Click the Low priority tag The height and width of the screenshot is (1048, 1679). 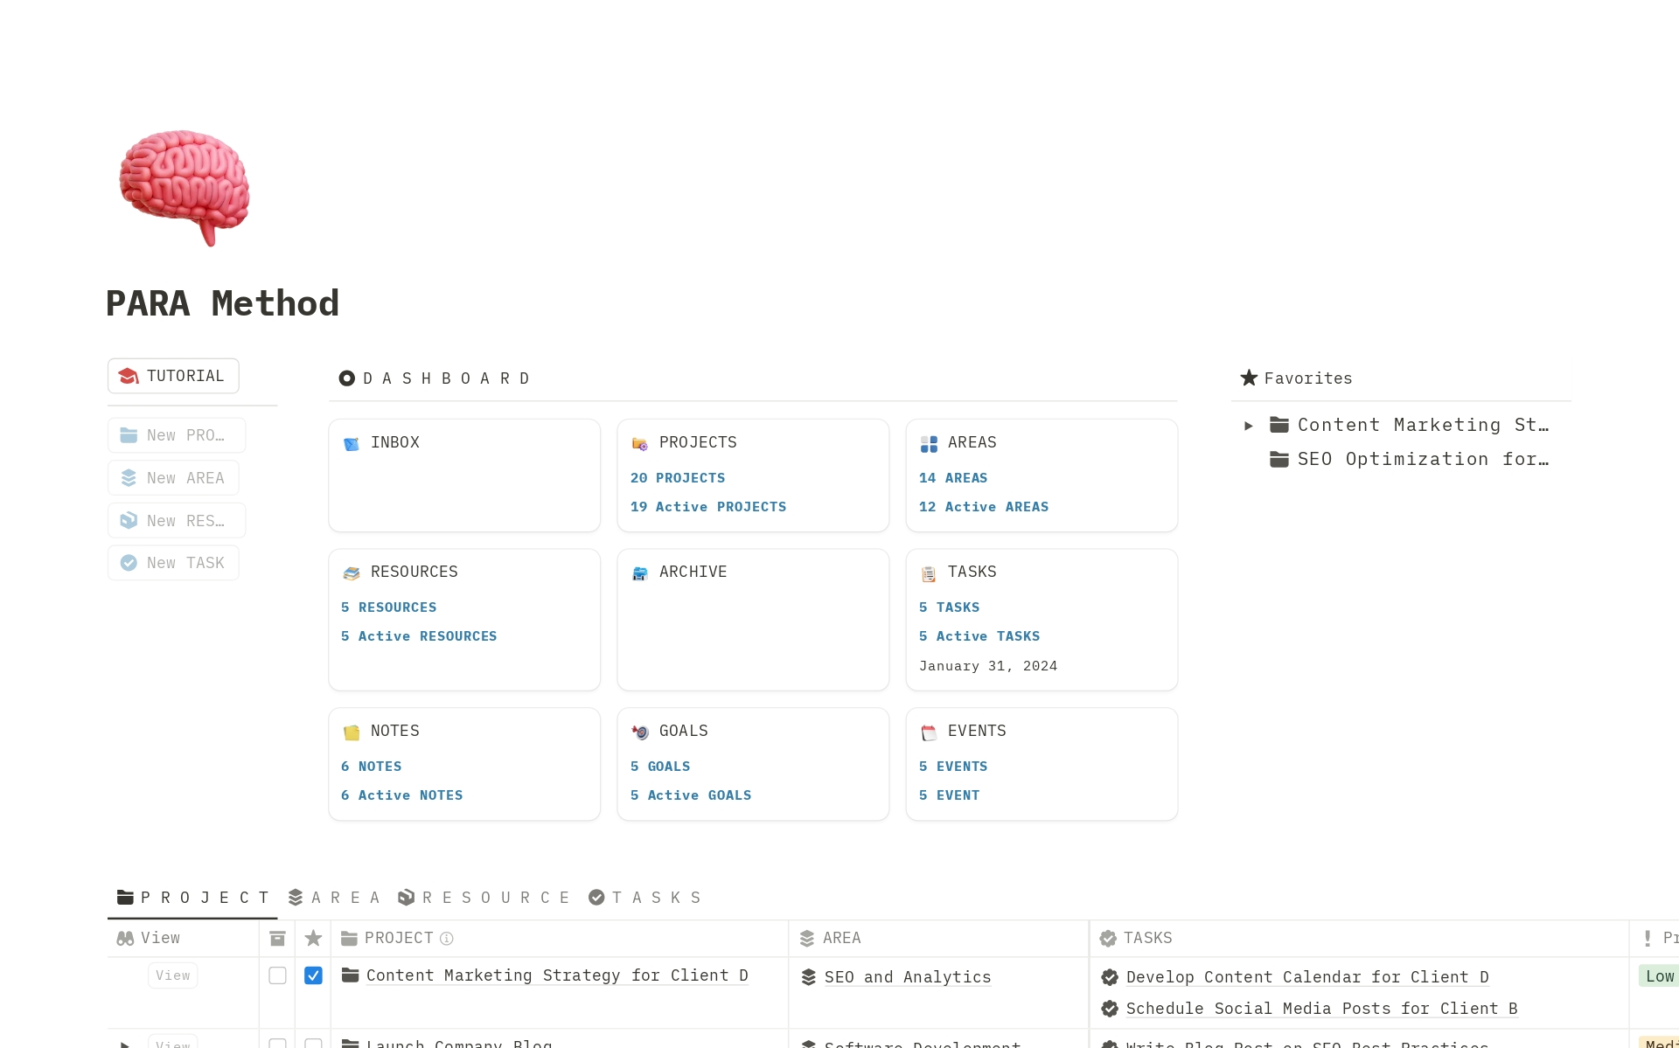click(x=1659, y=976)
